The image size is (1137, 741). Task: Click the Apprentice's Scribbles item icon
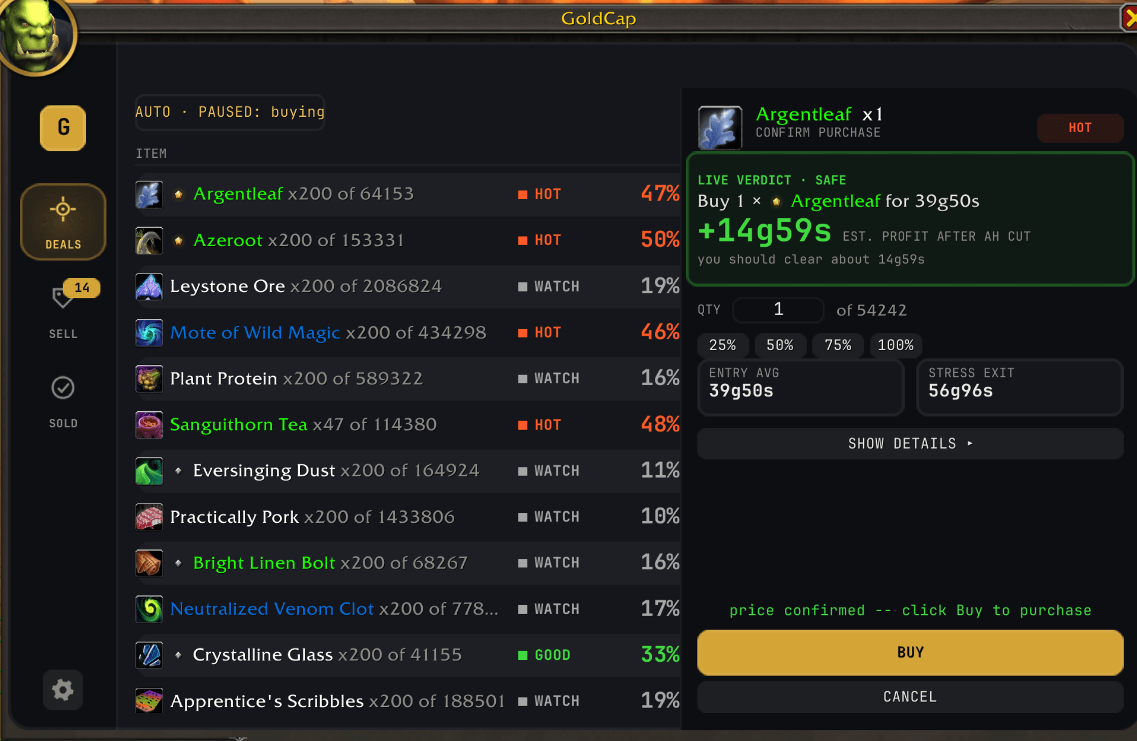149,701
